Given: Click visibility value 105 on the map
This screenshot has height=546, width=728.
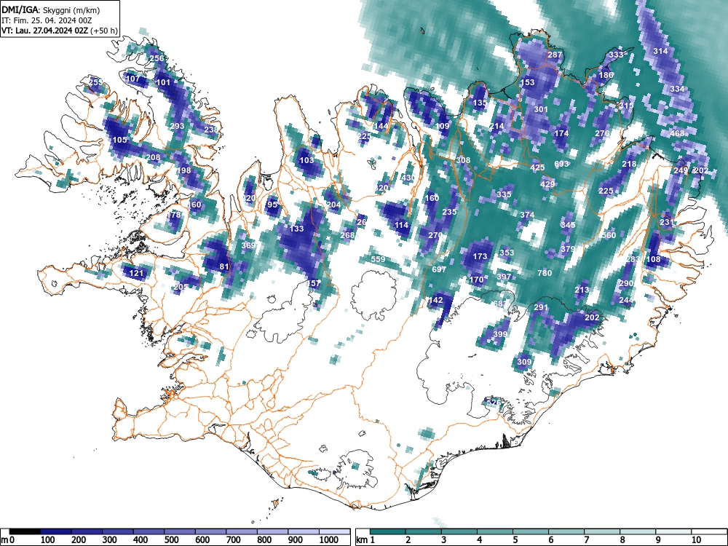Looking at the screenshot, I should (119, 140).
